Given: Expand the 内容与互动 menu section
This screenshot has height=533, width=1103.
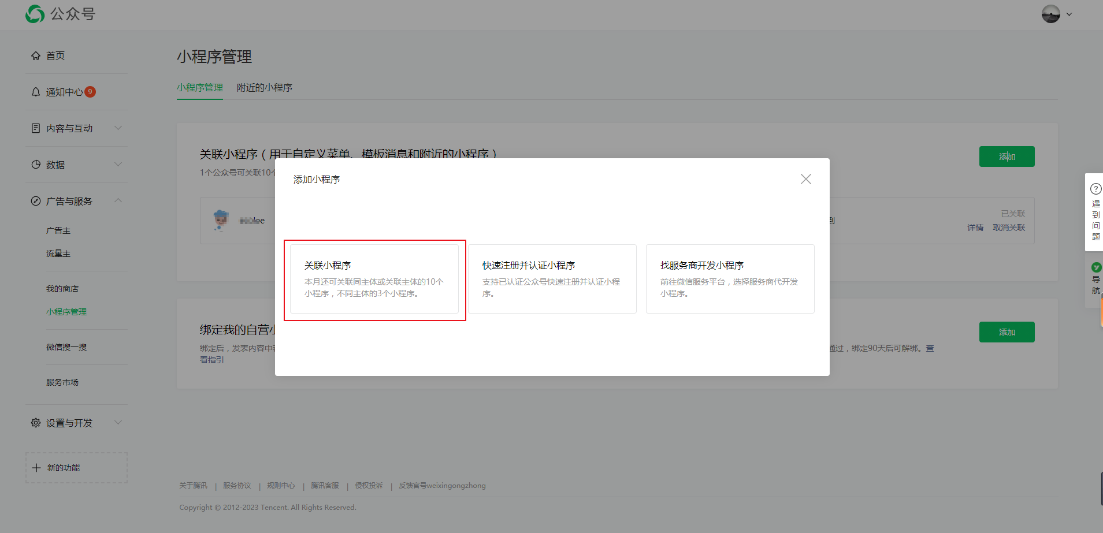Looking at the screenshot, I should (118, 128).
